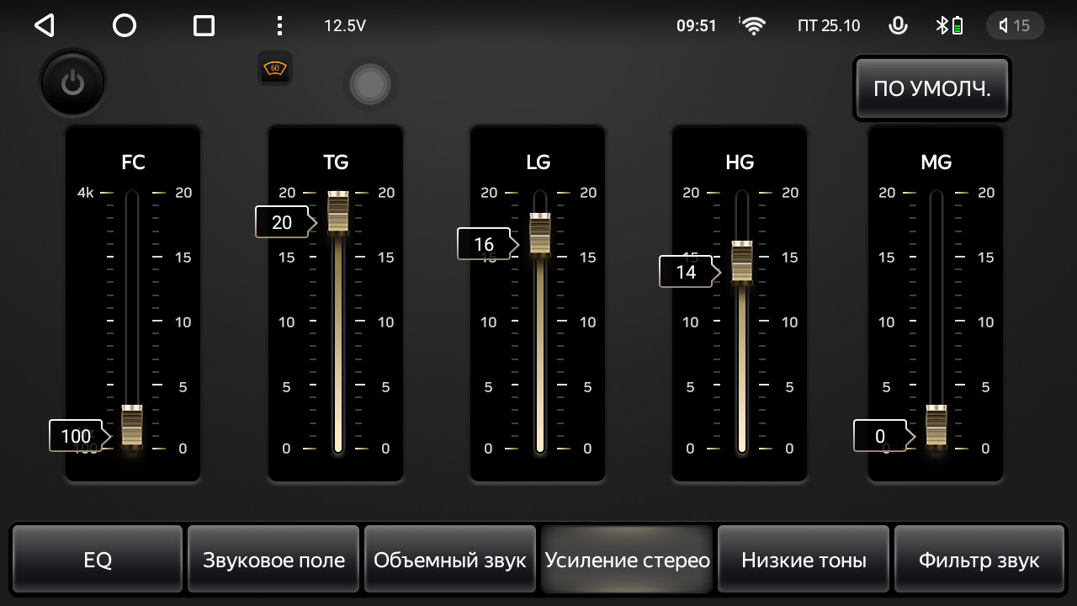Reset settings with ПО УМОЛЧ. button

click(931, 88)
